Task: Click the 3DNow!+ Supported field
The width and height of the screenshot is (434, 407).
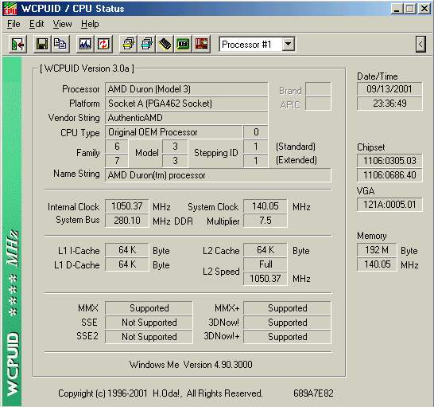Action: (287, 337)
